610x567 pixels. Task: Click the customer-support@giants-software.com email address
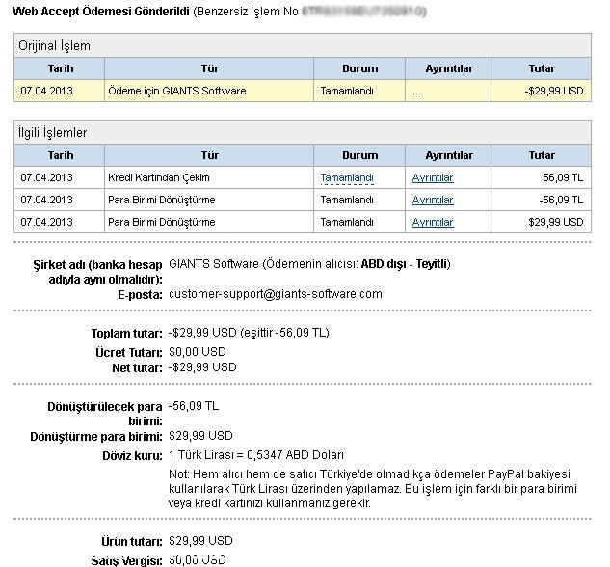tap(275, 294)
